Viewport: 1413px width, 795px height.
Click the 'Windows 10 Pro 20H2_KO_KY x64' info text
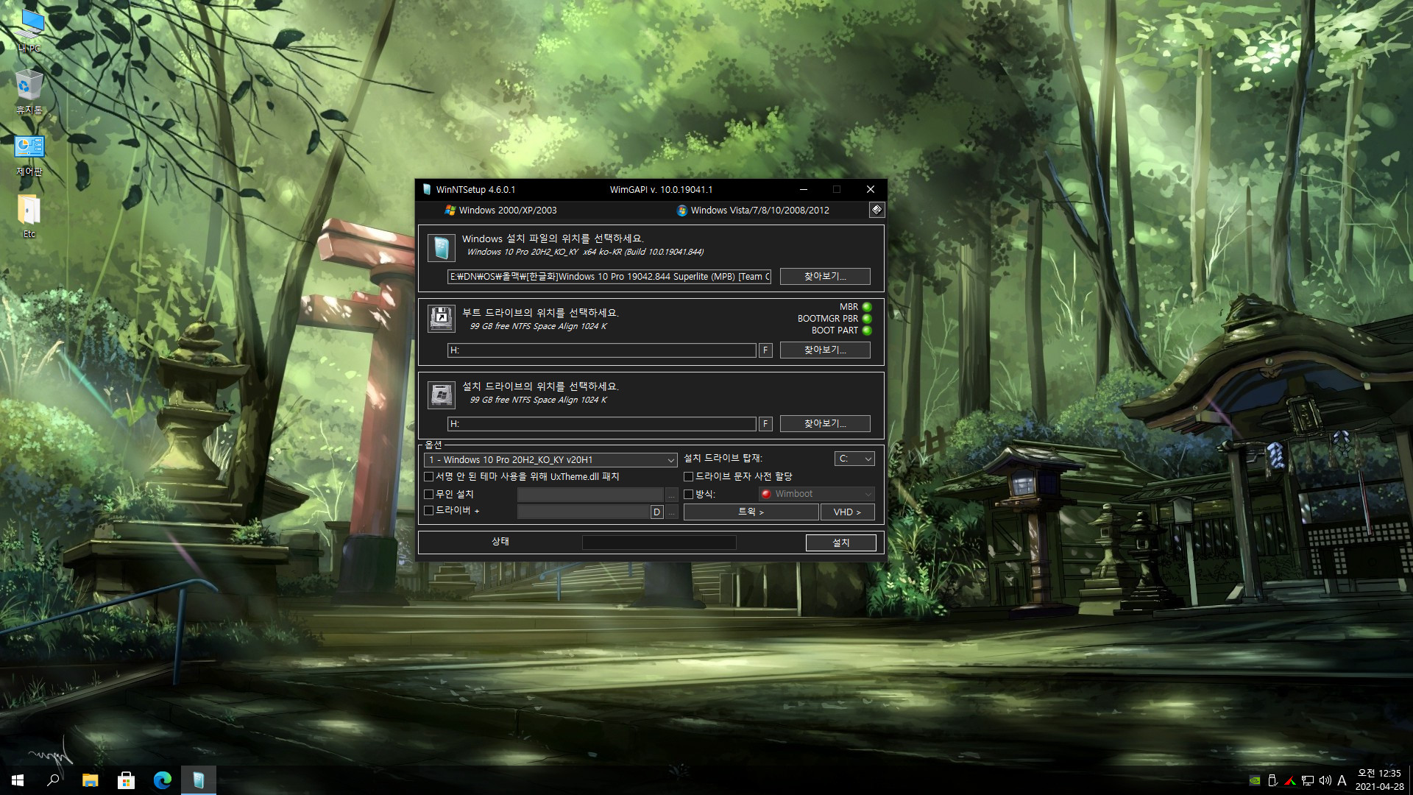585,252
